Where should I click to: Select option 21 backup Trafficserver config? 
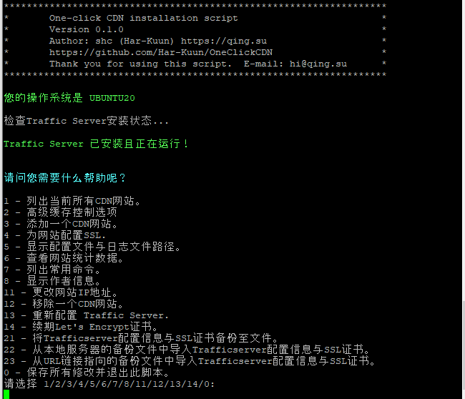(141, 338)
